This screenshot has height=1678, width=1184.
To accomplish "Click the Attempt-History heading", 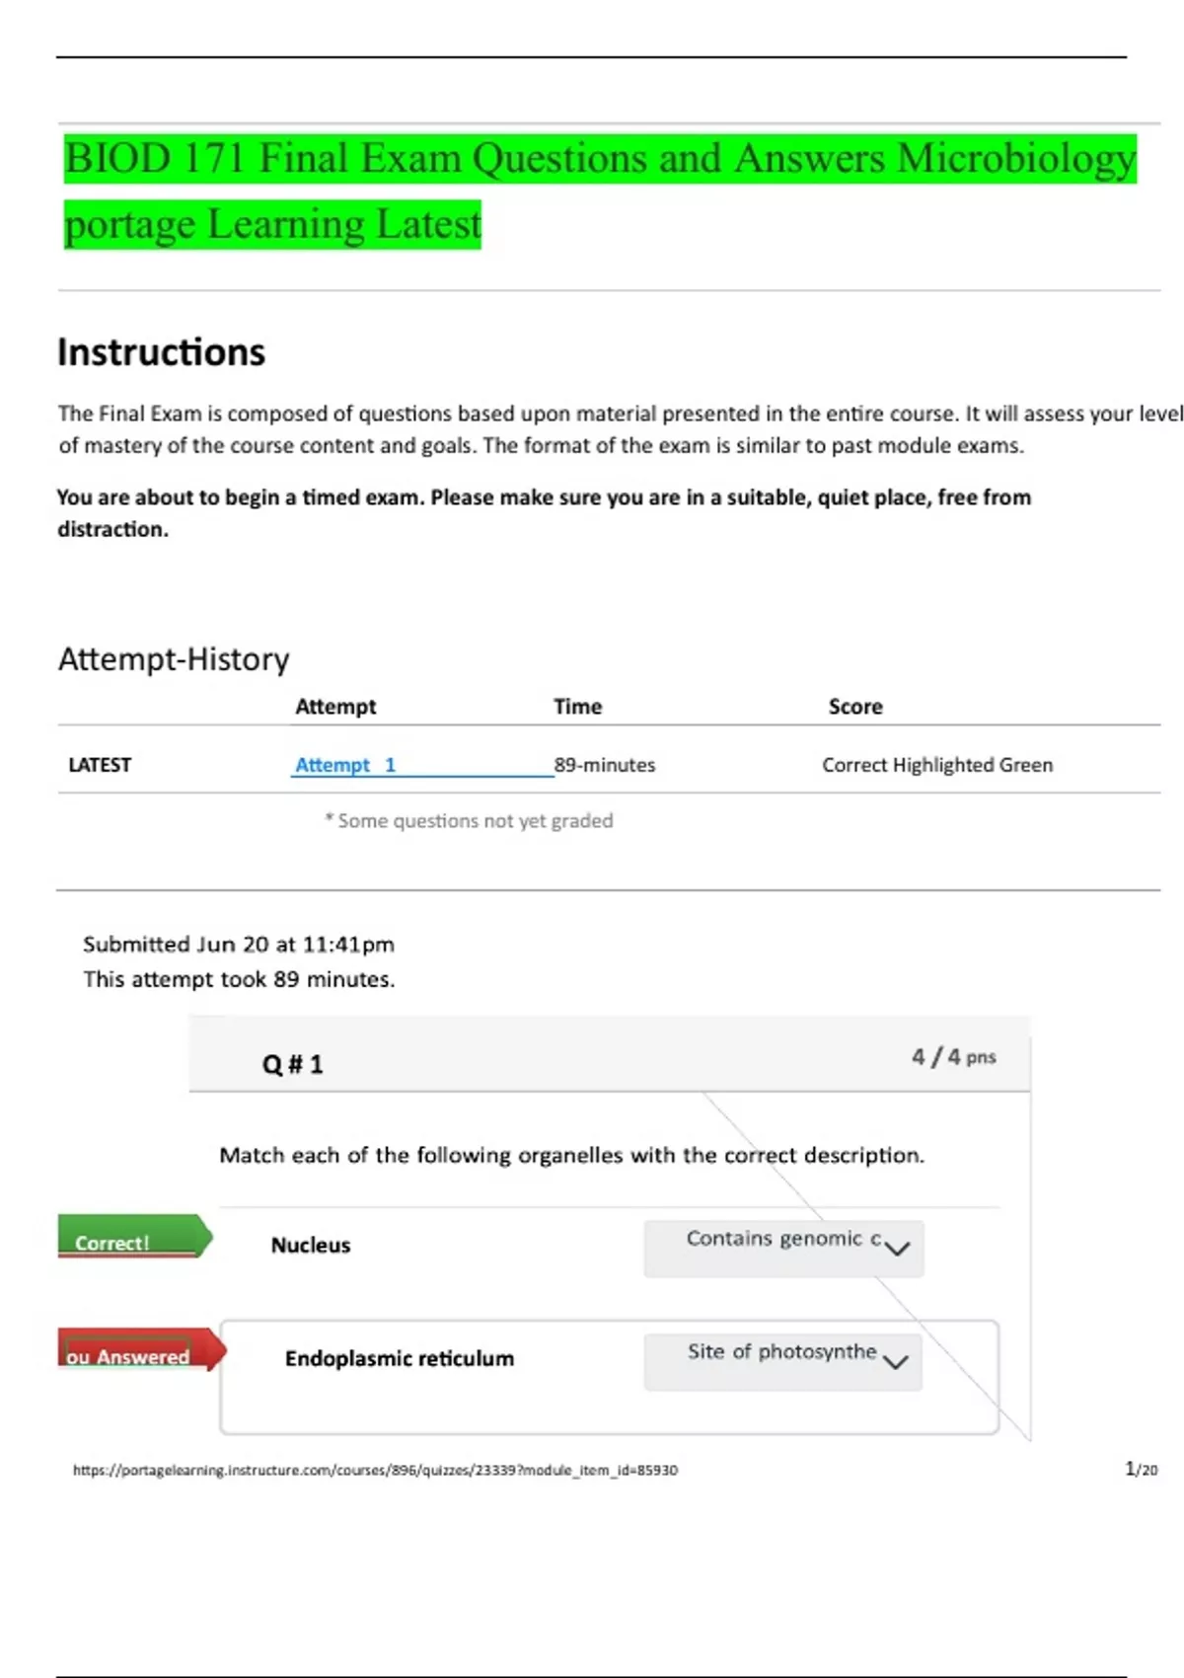I will pos(174,658).
